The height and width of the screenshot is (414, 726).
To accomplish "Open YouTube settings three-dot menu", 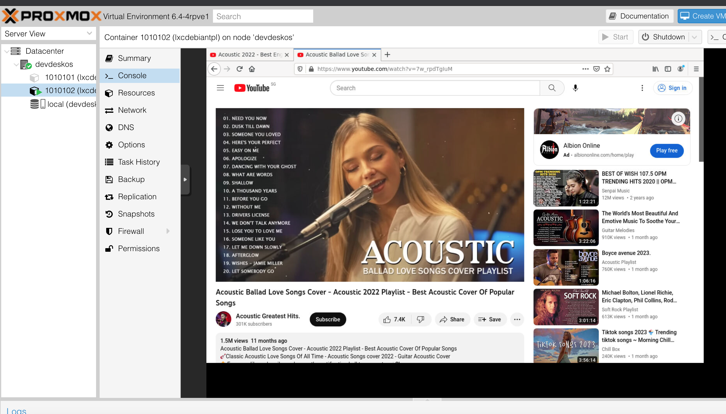I will point(642,88).
